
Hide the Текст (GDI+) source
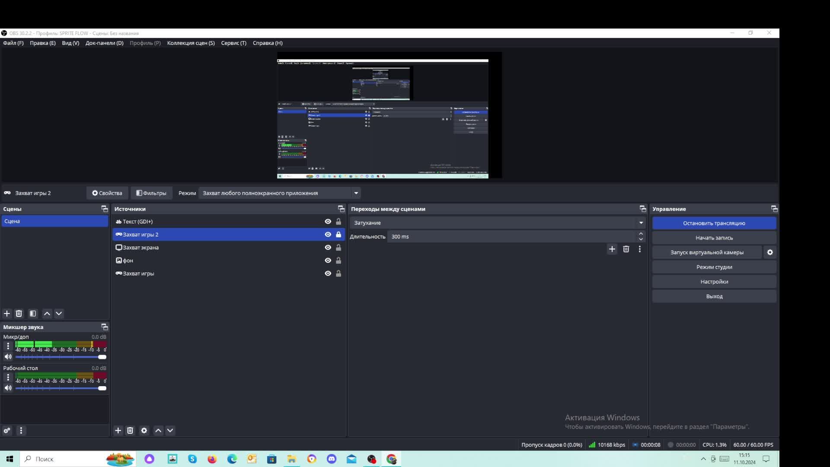(x=328, y=221)
